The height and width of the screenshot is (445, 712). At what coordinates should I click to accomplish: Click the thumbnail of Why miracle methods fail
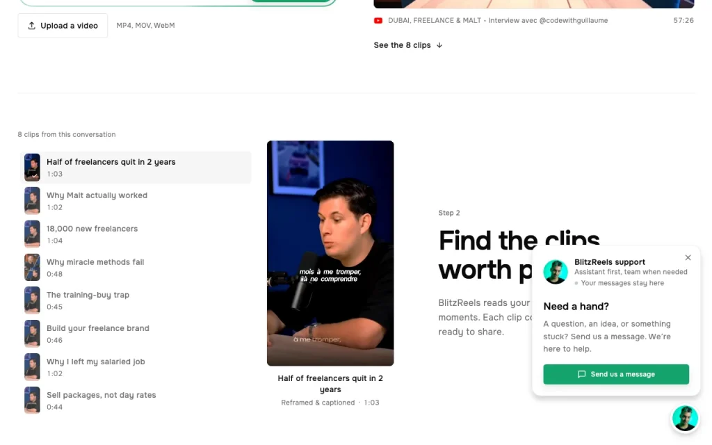(32, 268)
